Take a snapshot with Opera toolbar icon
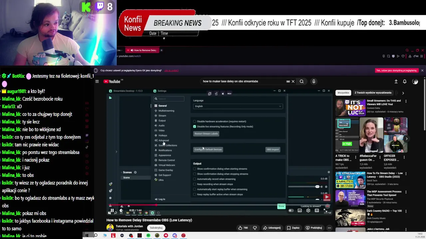Viewport: 426px width, 239px height. [388, 56]
